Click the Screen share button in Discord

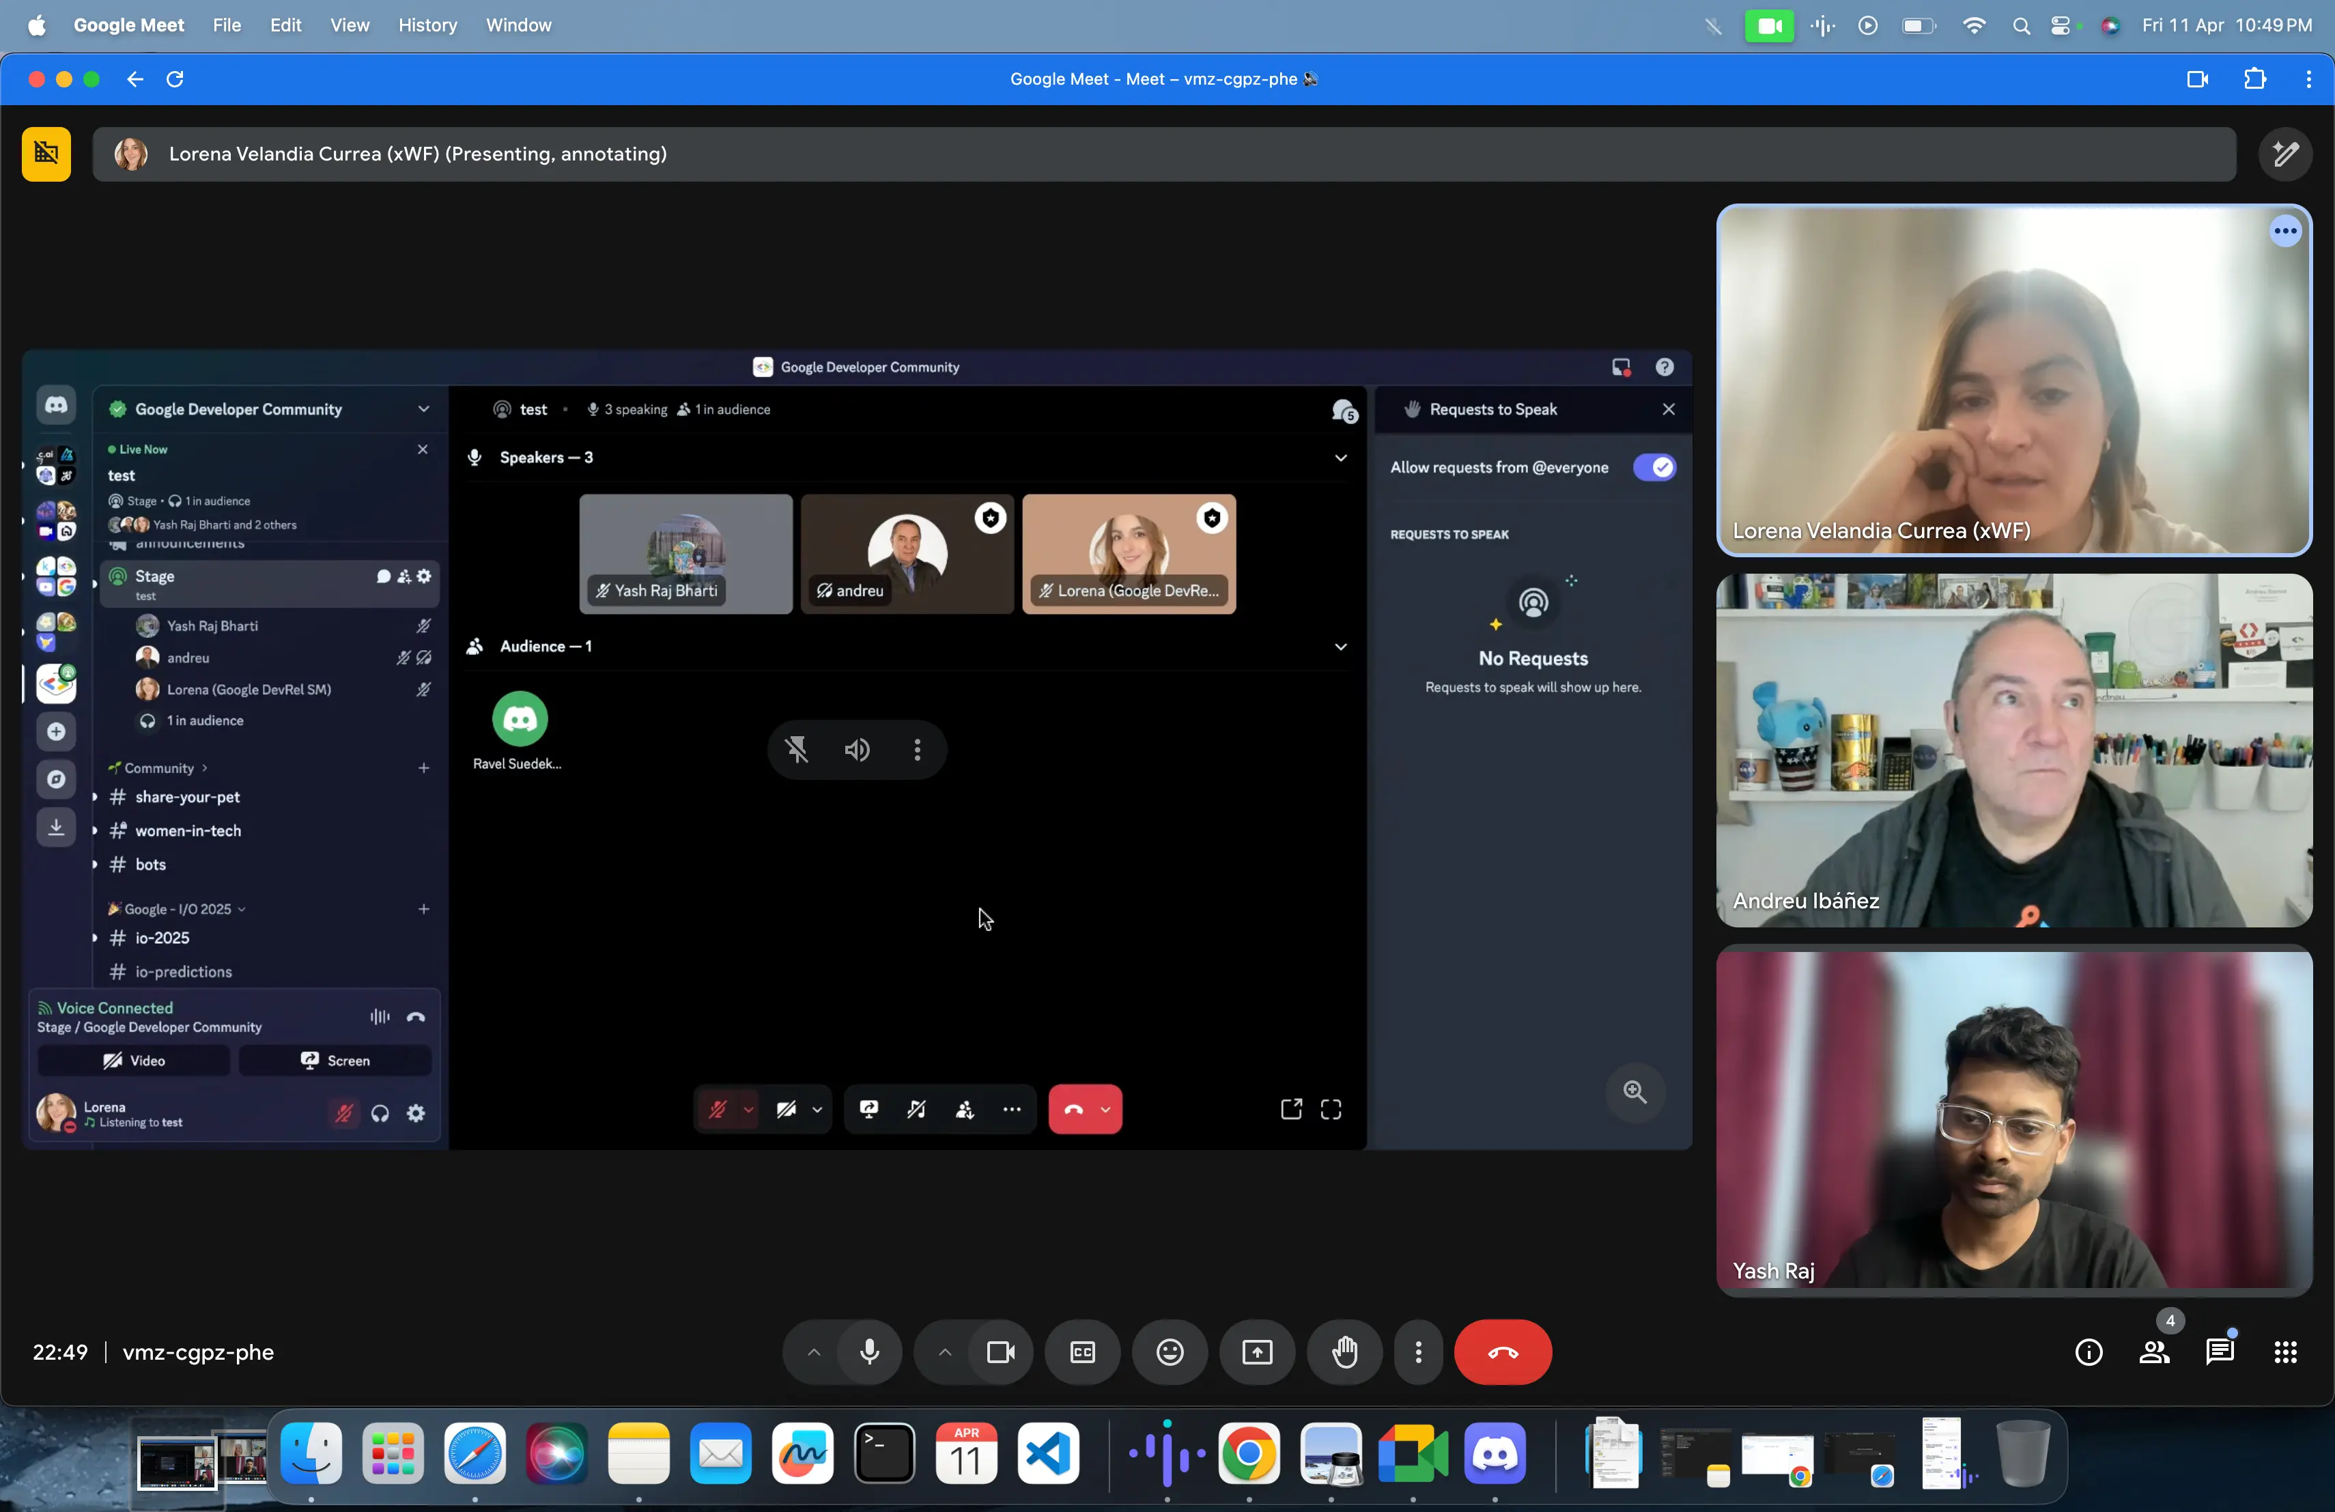335,1061
